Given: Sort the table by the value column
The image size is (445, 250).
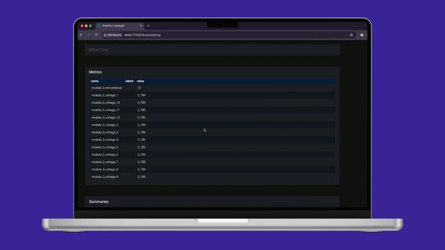Looking at the screenshot, I should pyautogui.click(x=140, y=81).
